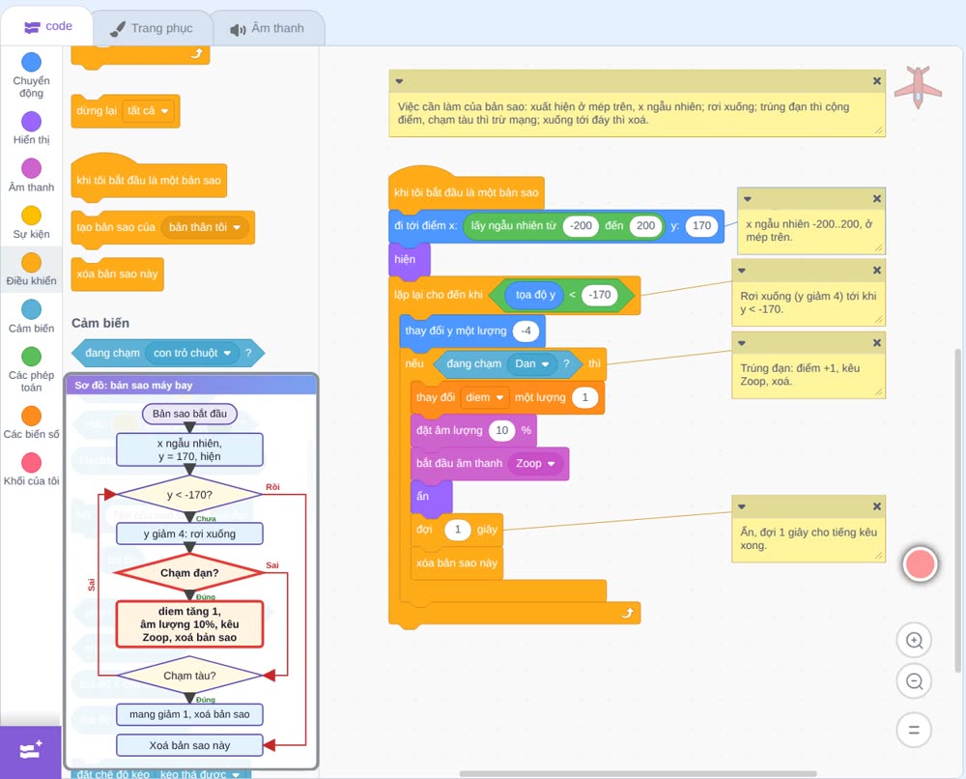This screenshot has width=966, height=779.
Task: Collapse the 'Trúng đạn' comment
Action: (742, 343)
